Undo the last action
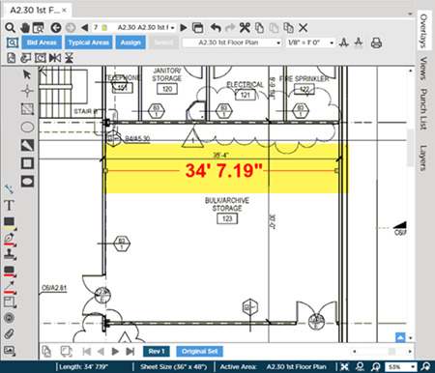The width and height of the screenshot is (435, 373). point(216,28)
